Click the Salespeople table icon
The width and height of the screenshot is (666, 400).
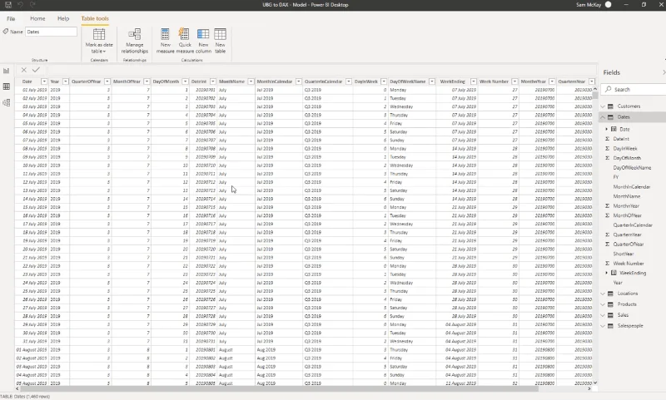tap(610, 326)
